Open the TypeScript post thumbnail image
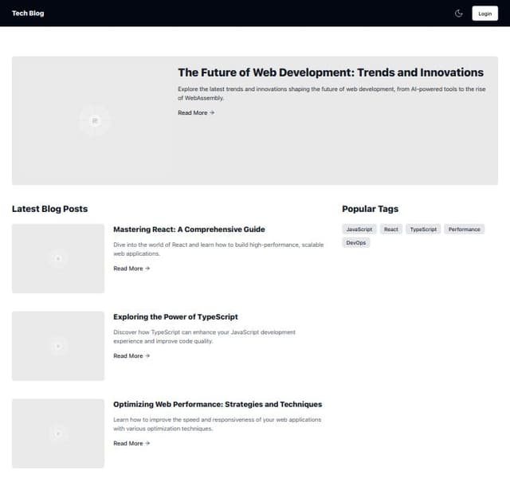510x498 pixels. point(58,346)
